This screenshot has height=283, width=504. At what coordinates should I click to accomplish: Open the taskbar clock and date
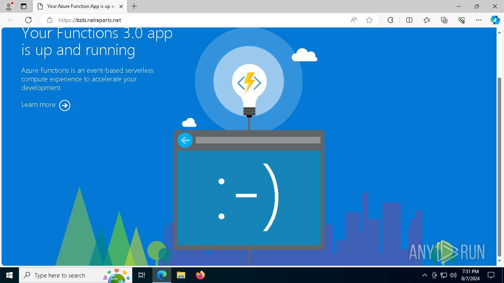[470, 275]
